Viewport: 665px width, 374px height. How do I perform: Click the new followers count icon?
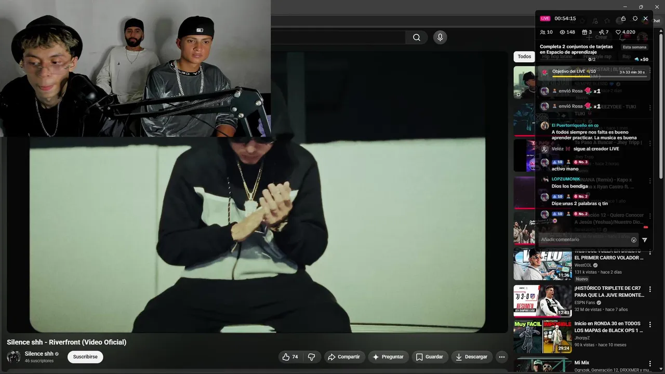(x=604, y=32)
